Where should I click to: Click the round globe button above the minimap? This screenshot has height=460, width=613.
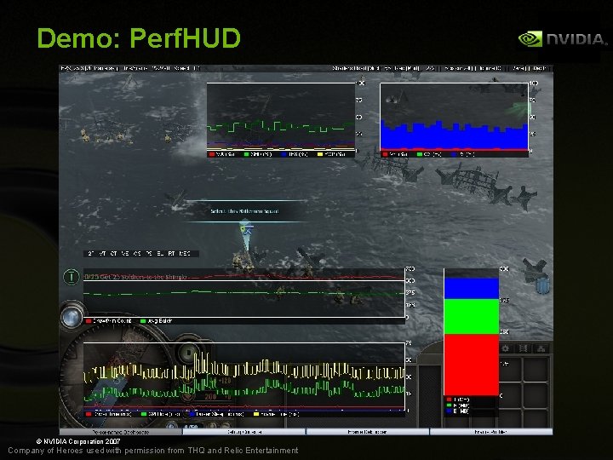pyautogui.click(x=72, y=317)
